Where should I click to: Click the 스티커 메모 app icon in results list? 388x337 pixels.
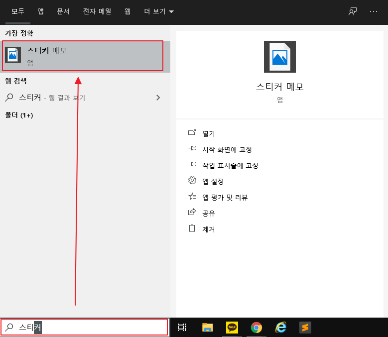(13, 55)
